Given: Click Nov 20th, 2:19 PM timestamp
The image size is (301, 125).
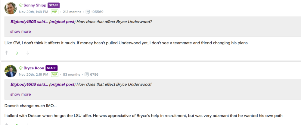Looking at the screenshot, I should [x=33, y=75].
